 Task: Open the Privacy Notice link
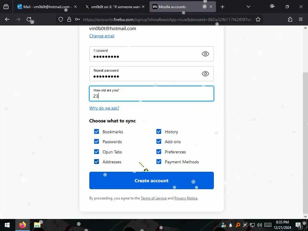point(186,198)
